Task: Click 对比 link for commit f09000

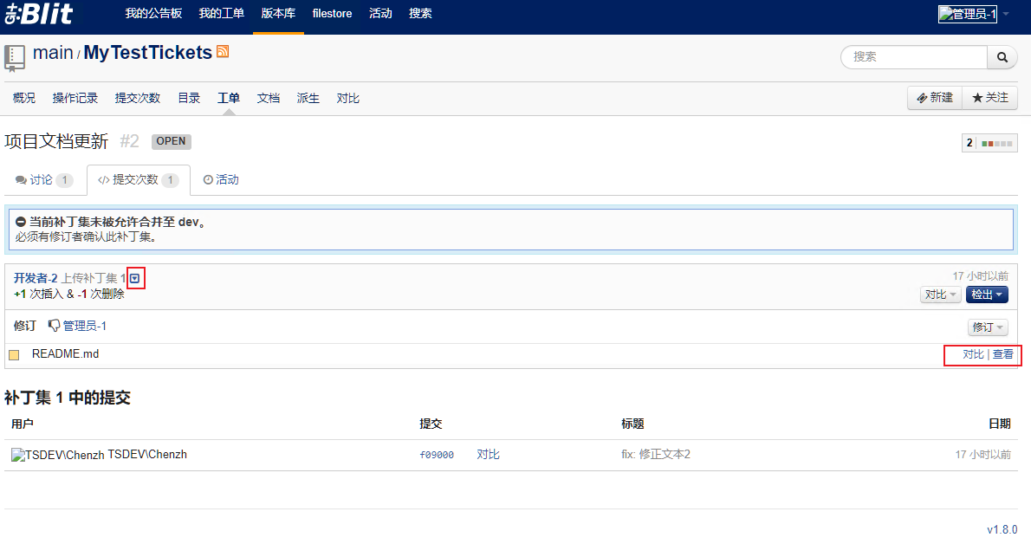Action: 488,455
